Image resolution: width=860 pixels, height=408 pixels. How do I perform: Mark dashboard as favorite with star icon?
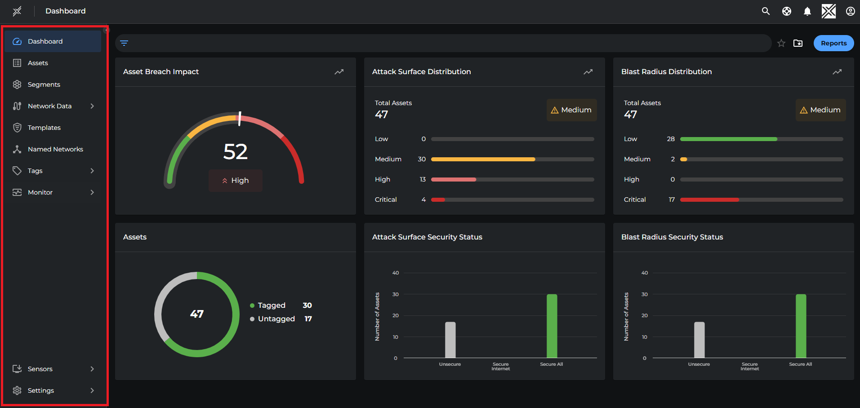781,43
